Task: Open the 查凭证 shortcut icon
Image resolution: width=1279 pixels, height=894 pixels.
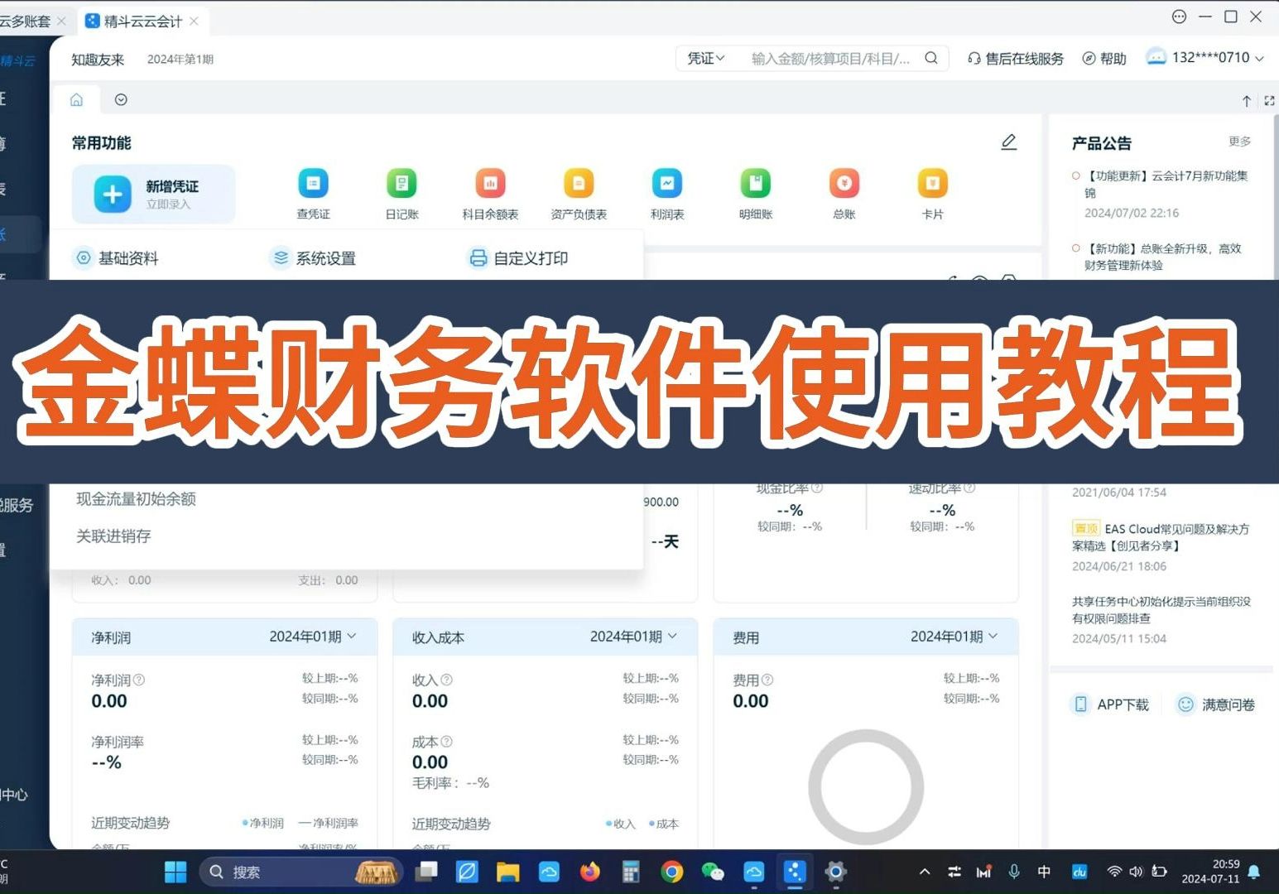Action: (x=314, y=183)
